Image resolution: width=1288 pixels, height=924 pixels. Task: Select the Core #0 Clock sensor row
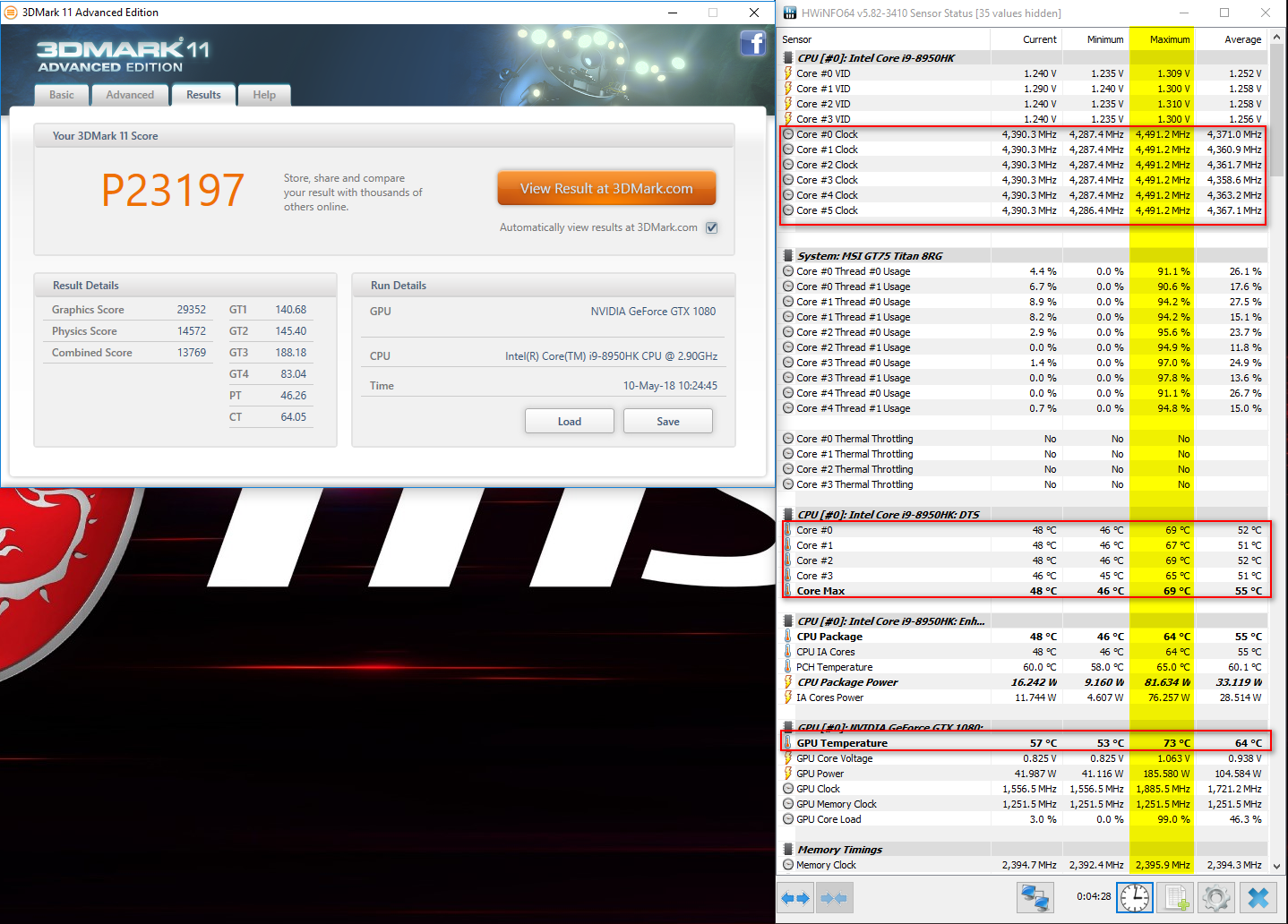coord(1022,134)
